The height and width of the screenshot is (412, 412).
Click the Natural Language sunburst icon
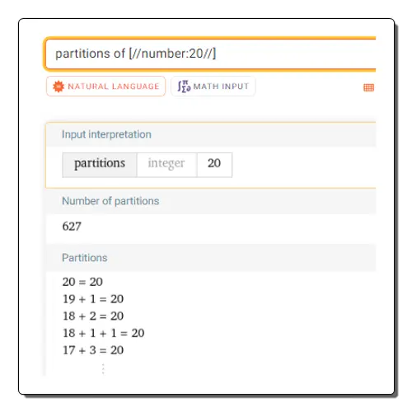click(59, 87)
